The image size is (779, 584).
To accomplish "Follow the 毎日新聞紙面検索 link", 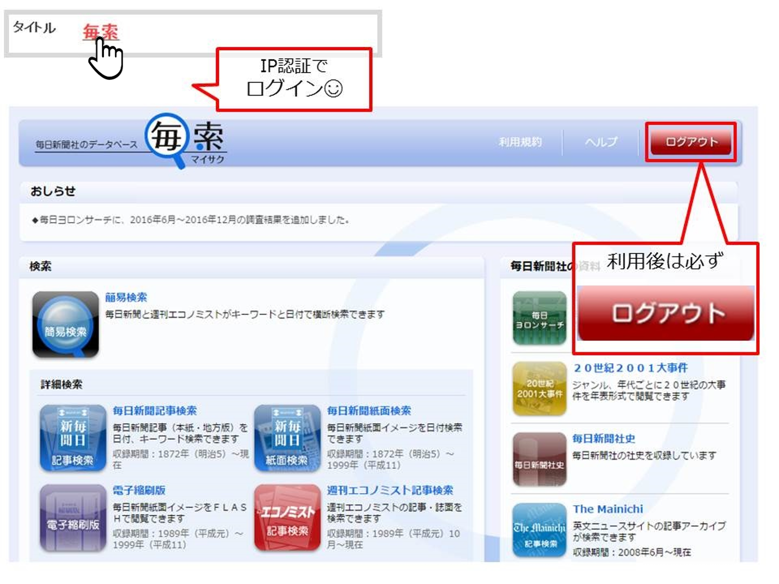I will point(369,411).
